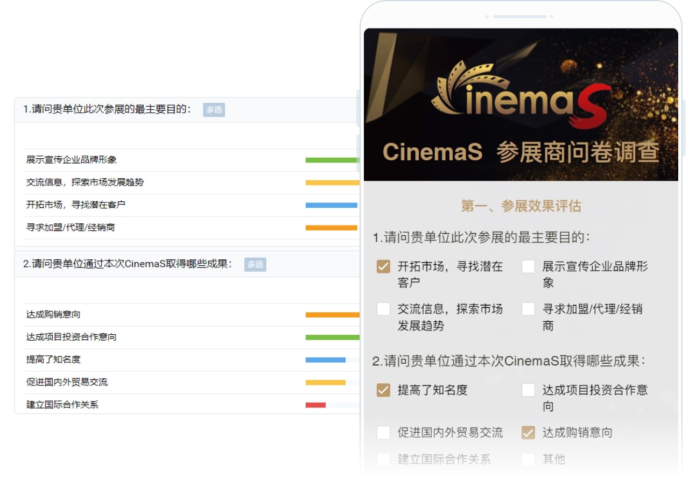Viewport: 689px width, 479px height.
Task: Uncheck the 提高了知名度 checkbox
Action: click(x=383, y=390)
